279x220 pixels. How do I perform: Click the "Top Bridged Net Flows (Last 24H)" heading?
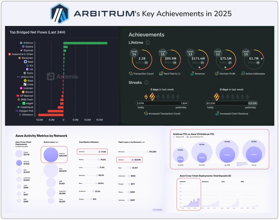37,32
